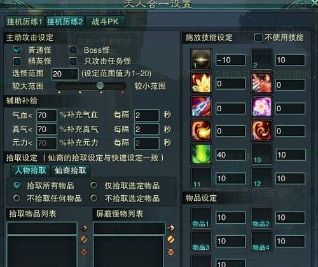Click empty item slot 物品1

[201, 218]
